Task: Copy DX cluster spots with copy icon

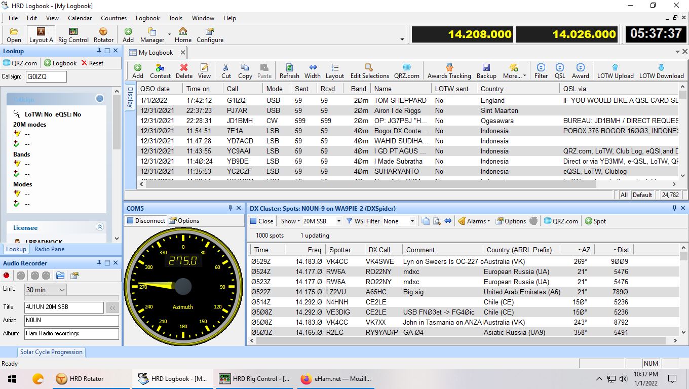Action: coord(426,221)
